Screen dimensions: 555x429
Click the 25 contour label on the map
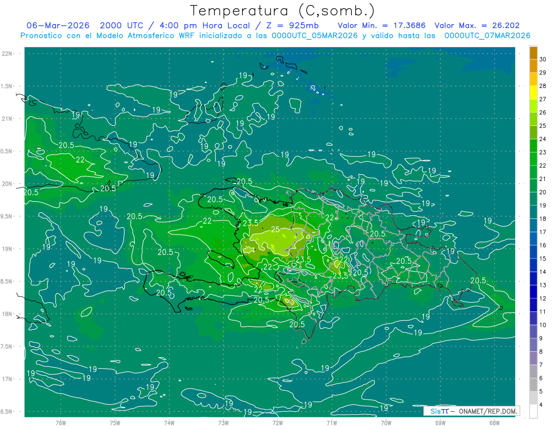[275, 229]
